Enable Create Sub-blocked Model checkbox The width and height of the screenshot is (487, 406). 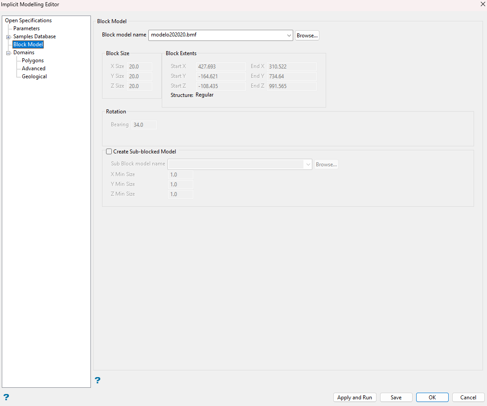coord(109,152)
